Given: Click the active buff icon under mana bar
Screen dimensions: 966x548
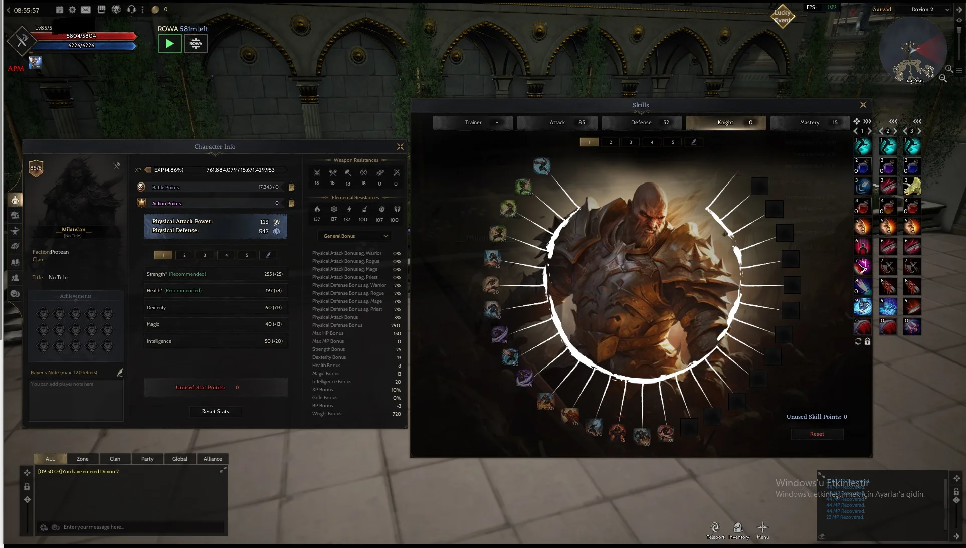Looking at the screenshot, I should tap(35, 63).
